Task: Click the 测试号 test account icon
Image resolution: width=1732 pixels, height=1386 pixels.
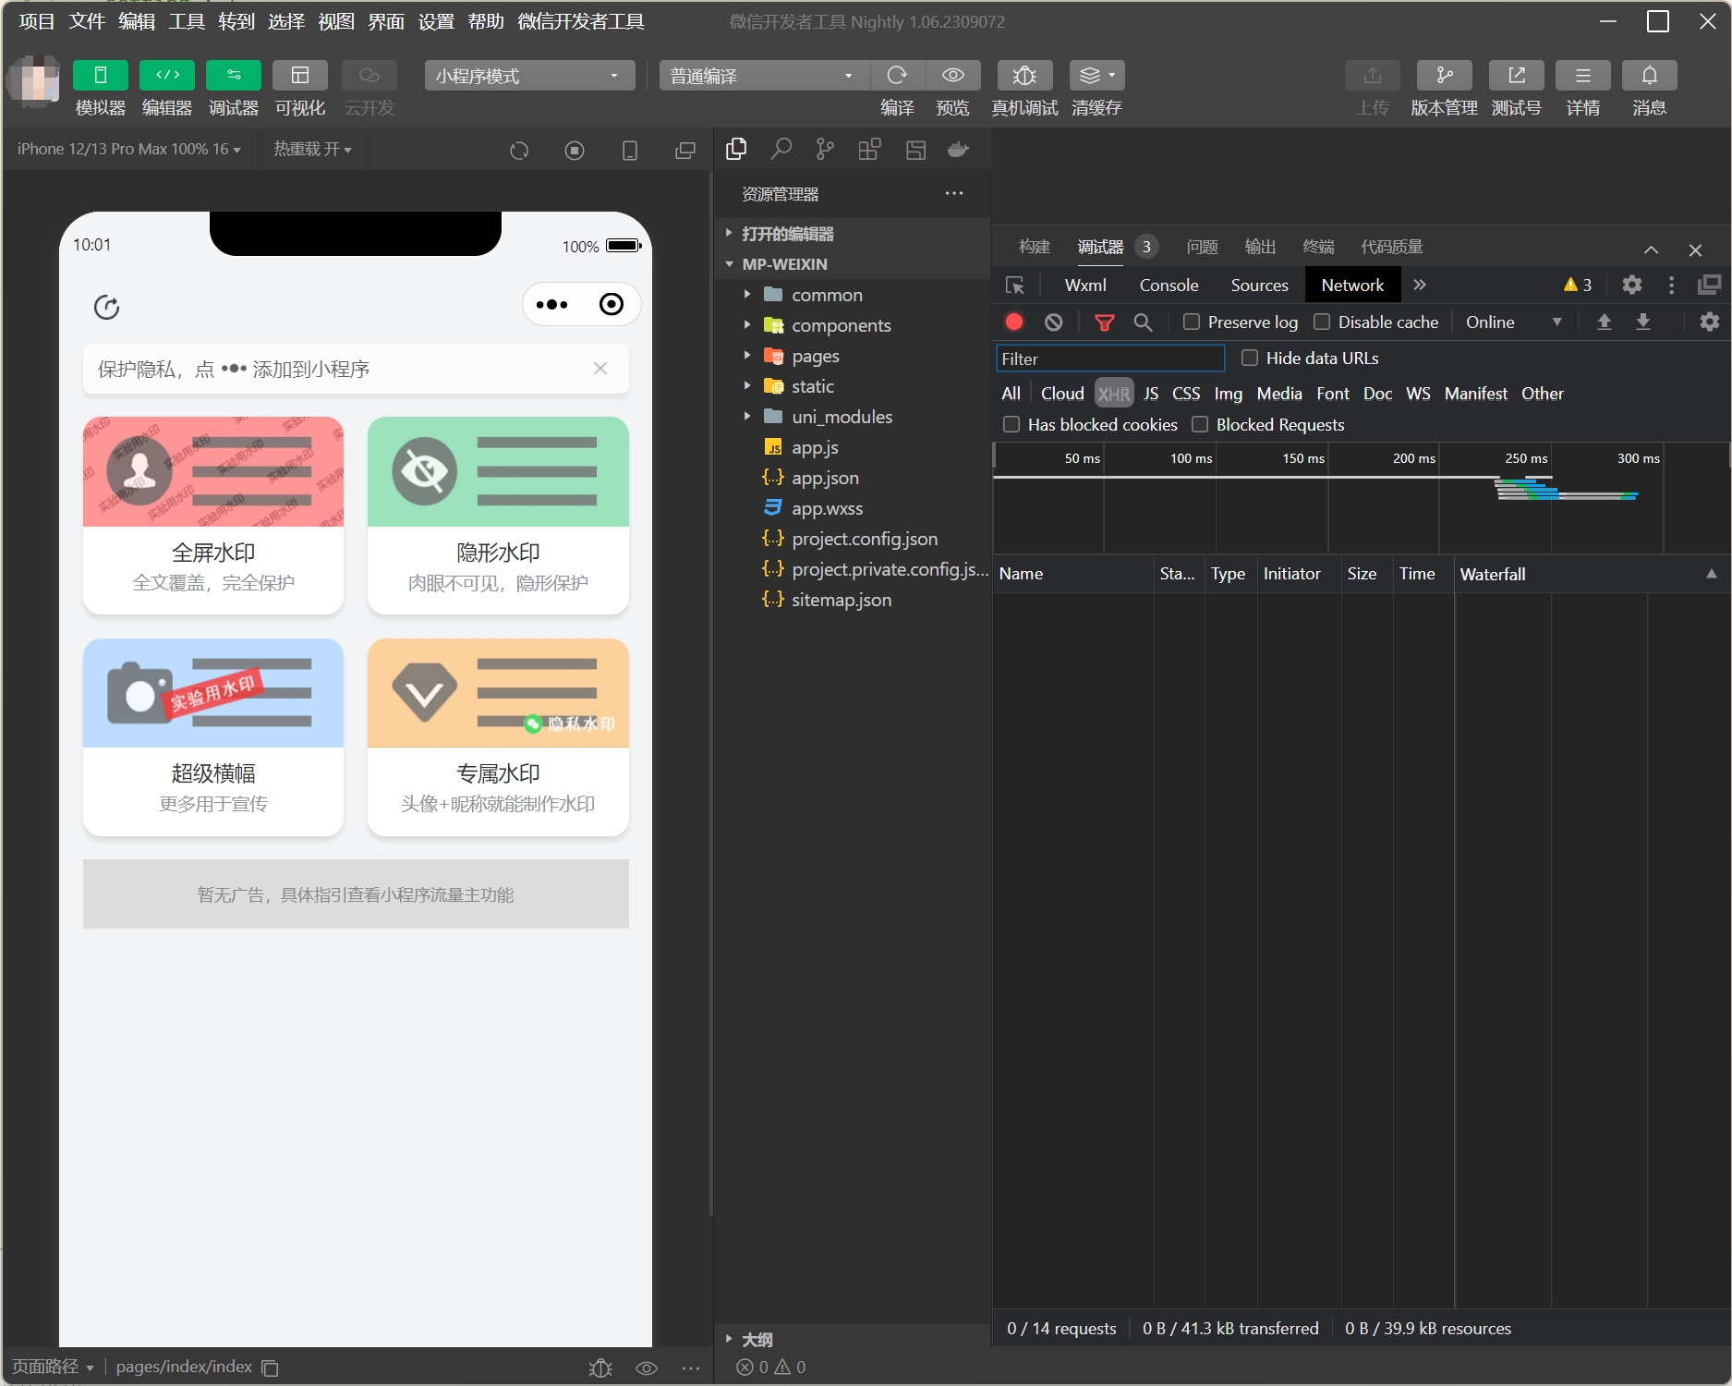Action: pyautogui.click(x=1517, y=75)
